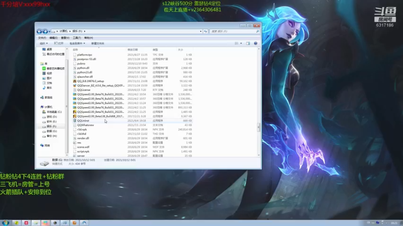
Task: Select 桌面 in the navigation pane
Action: 47,49
